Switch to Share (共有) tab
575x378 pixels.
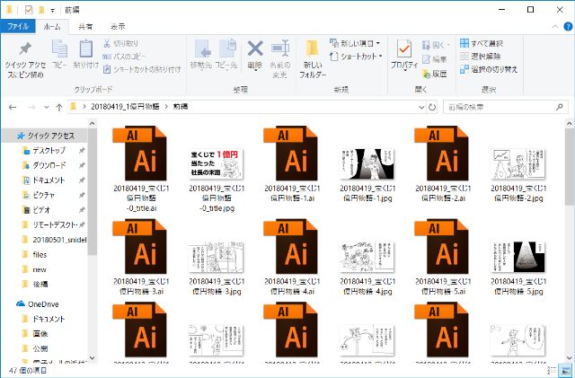(x=85, y=26)
